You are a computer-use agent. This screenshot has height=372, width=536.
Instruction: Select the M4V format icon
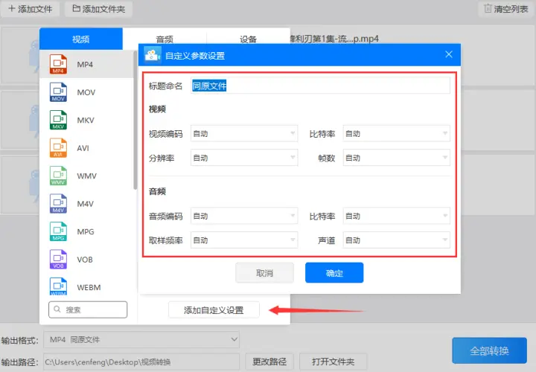coord(58,204)
